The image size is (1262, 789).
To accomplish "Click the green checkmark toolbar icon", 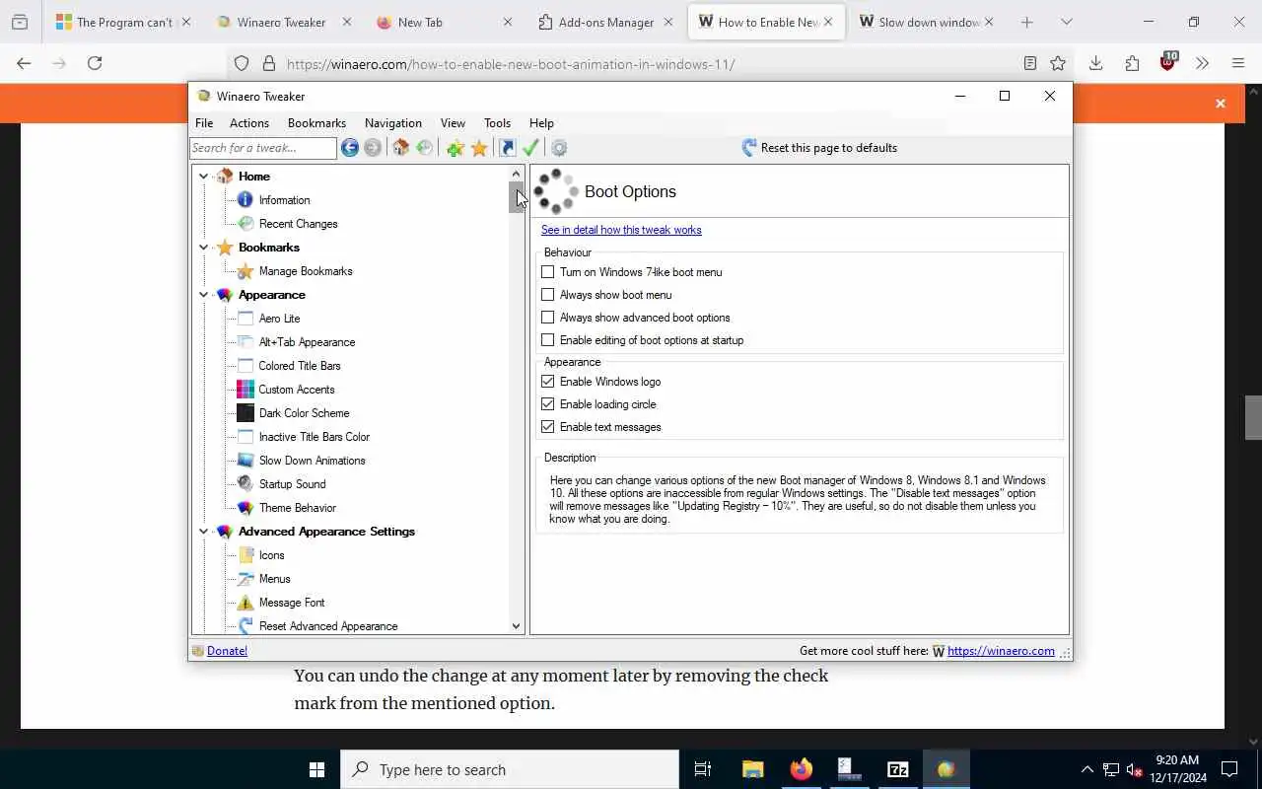I will point(530,148).
